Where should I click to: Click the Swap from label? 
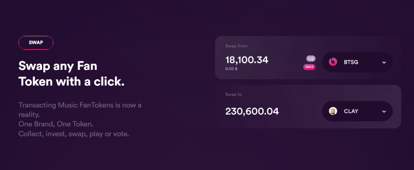(236, 46)
